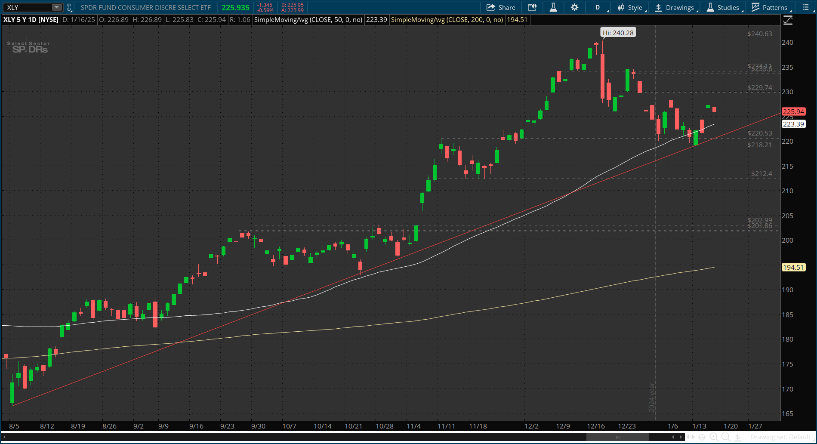Click the price axis scale icon
Viewport: 817px width, 444px height.
pos(788,20)
